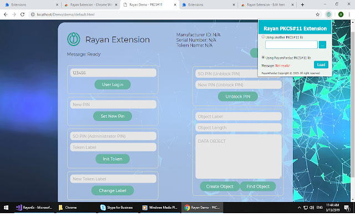Open Skype for Business from taskbar
This screenshot has width=355, height=222.
116,208
